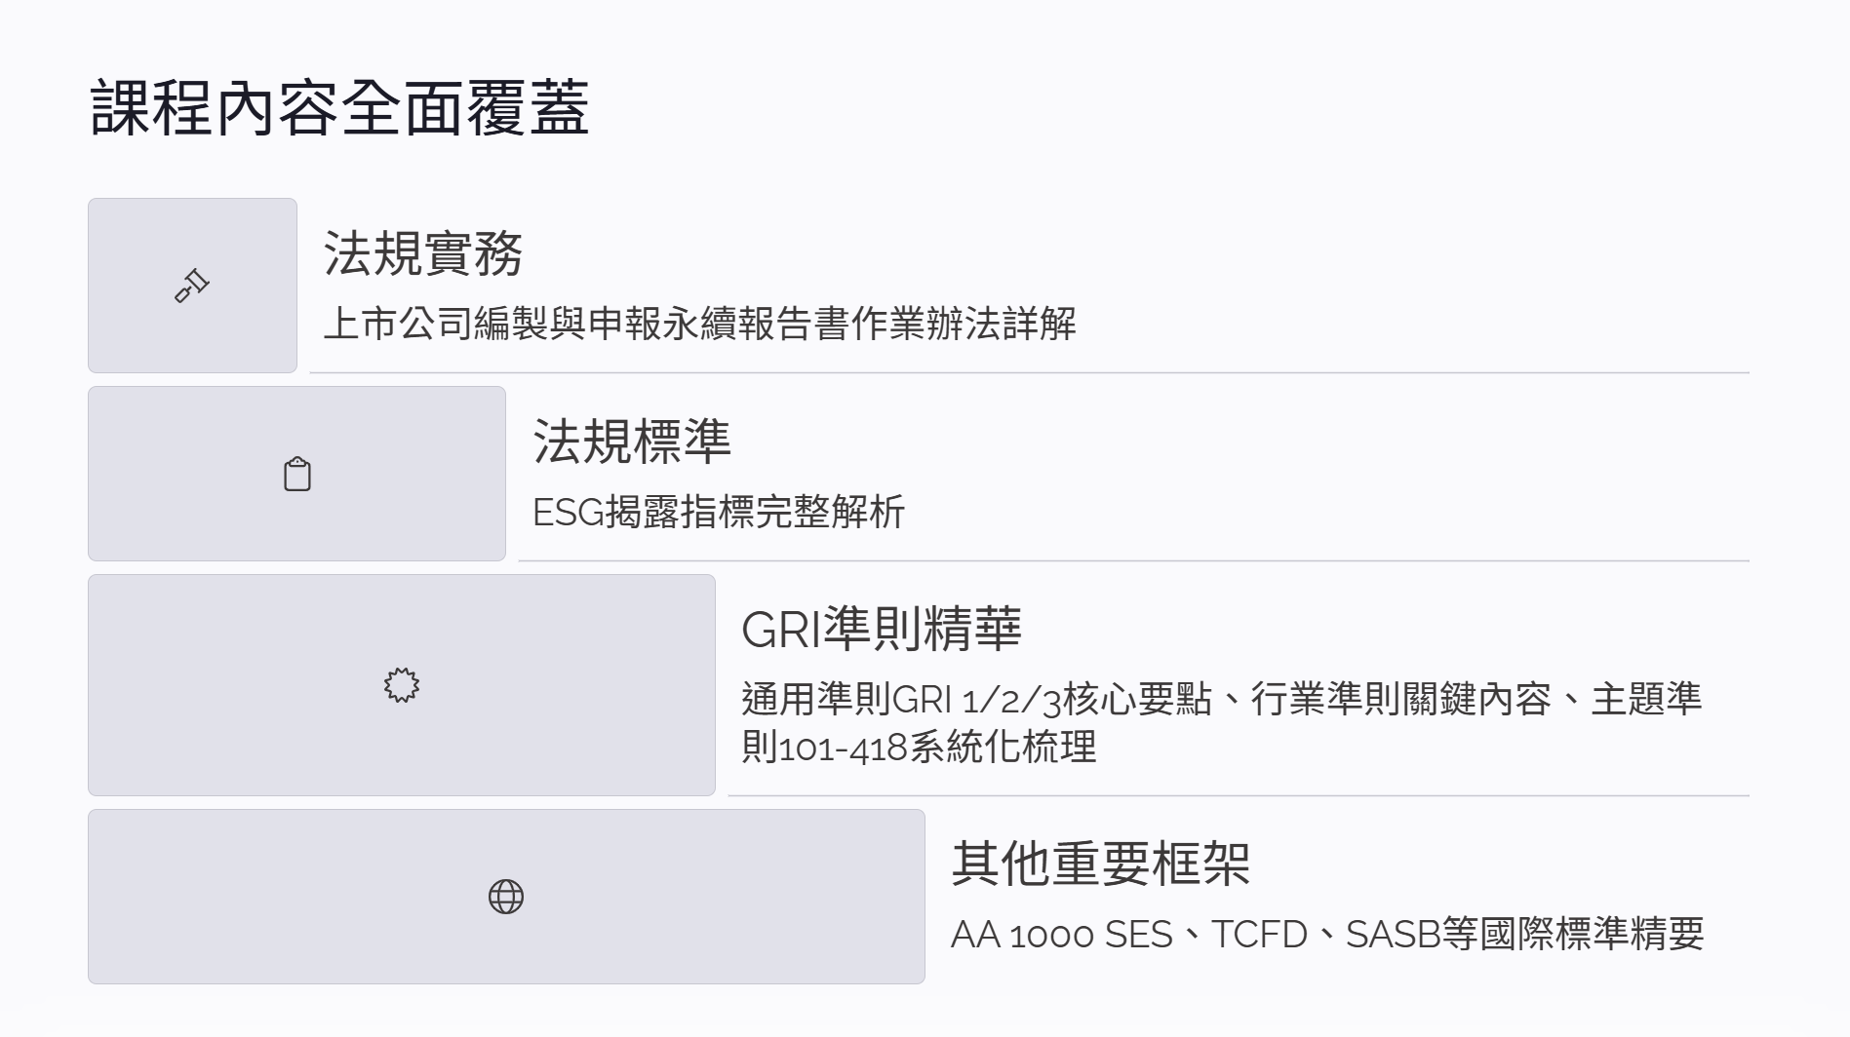The image size is (1850, 1037).
Task: Click the seal badge icon beside GRI準則精華
Action: [x=402, y=685]
